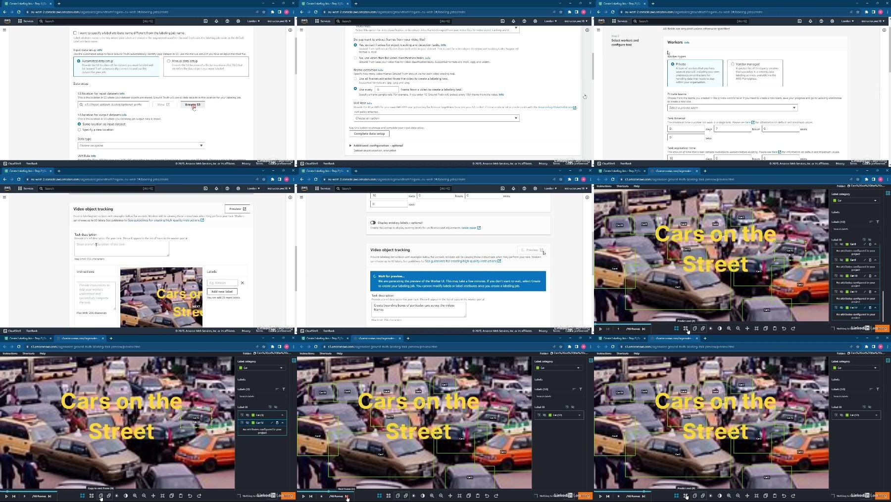Open Label category Car dropdown in frame 1 window
Screen dimensions: 891x502
click(855, 201)
